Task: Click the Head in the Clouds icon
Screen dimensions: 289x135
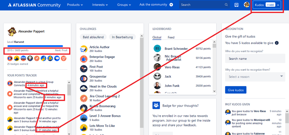Action: 84,88
